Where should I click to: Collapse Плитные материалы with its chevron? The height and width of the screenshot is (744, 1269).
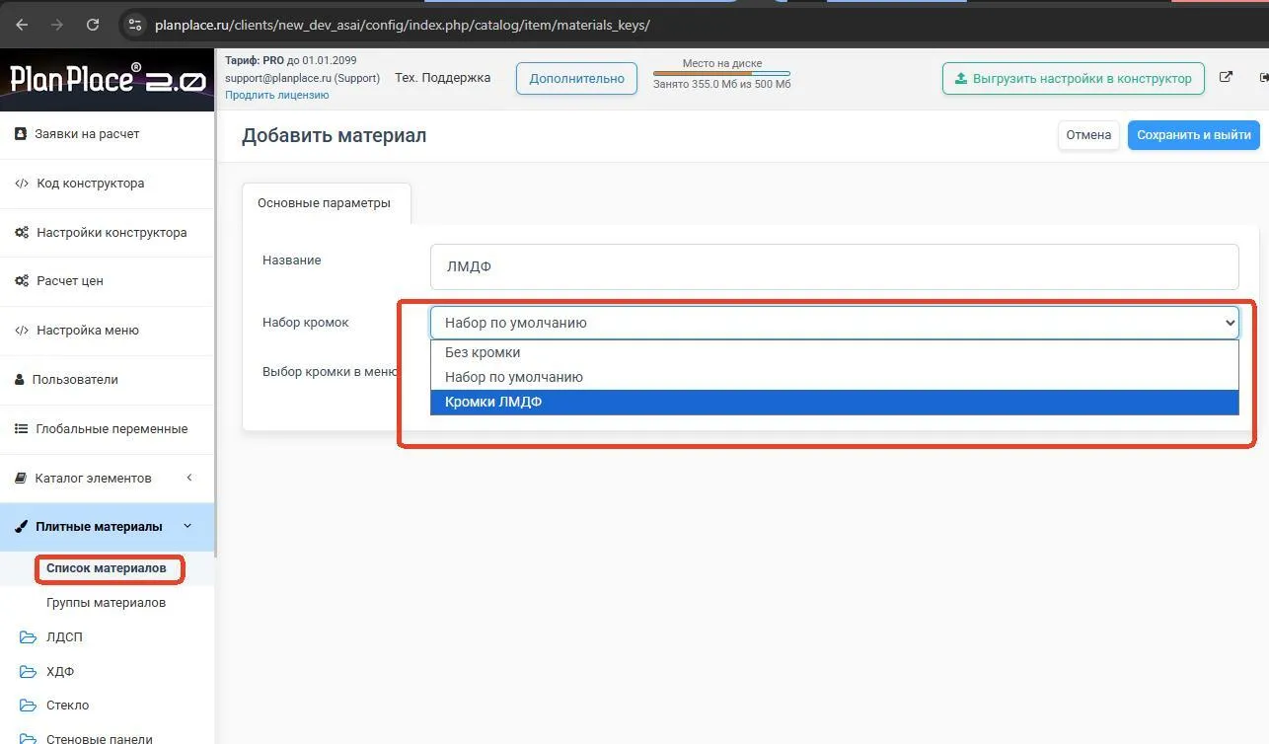187,526
